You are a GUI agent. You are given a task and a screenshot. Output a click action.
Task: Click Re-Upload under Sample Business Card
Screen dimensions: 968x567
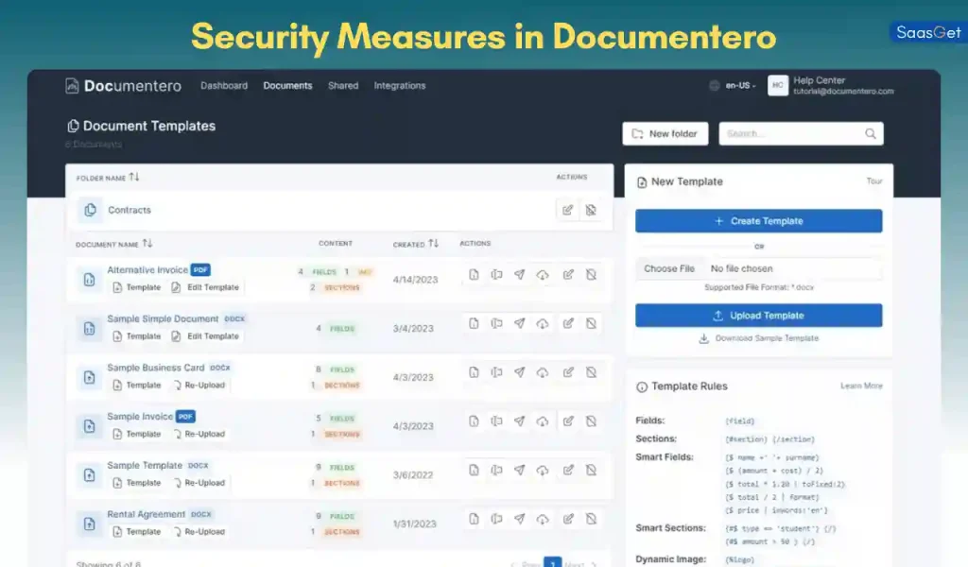click(x=199, y=385)
